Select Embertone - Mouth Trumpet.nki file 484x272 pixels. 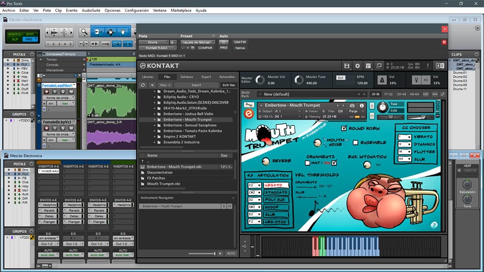186,167
